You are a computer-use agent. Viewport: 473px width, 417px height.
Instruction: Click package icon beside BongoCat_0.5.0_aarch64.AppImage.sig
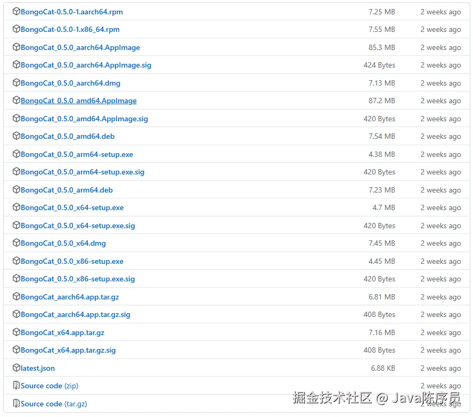(x=16, y=65)
